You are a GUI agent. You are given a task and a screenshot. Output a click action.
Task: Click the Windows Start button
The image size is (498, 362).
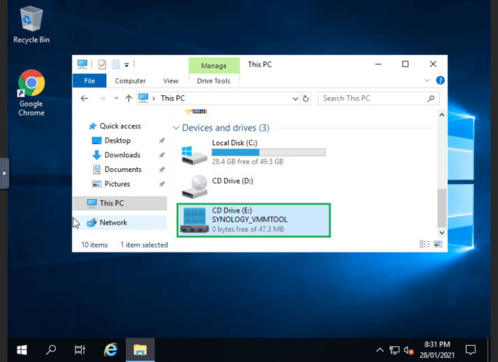coord(22,349)
